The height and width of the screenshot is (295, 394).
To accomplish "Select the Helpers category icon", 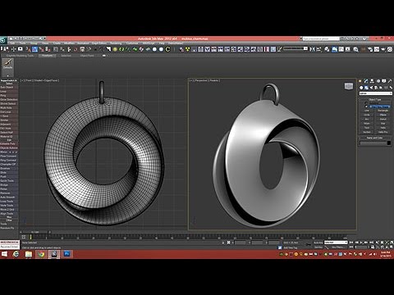I will pos(381,88).
